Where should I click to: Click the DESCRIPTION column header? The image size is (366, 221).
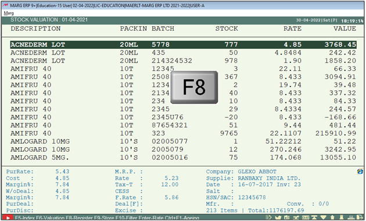click(x=35, y=28)
